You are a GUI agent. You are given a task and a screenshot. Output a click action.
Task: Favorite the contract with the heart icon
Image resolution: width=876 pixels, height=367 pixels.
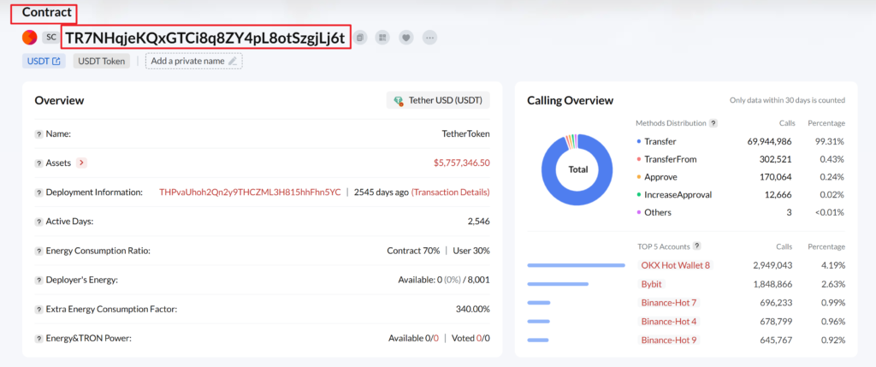tap(406, 38)
